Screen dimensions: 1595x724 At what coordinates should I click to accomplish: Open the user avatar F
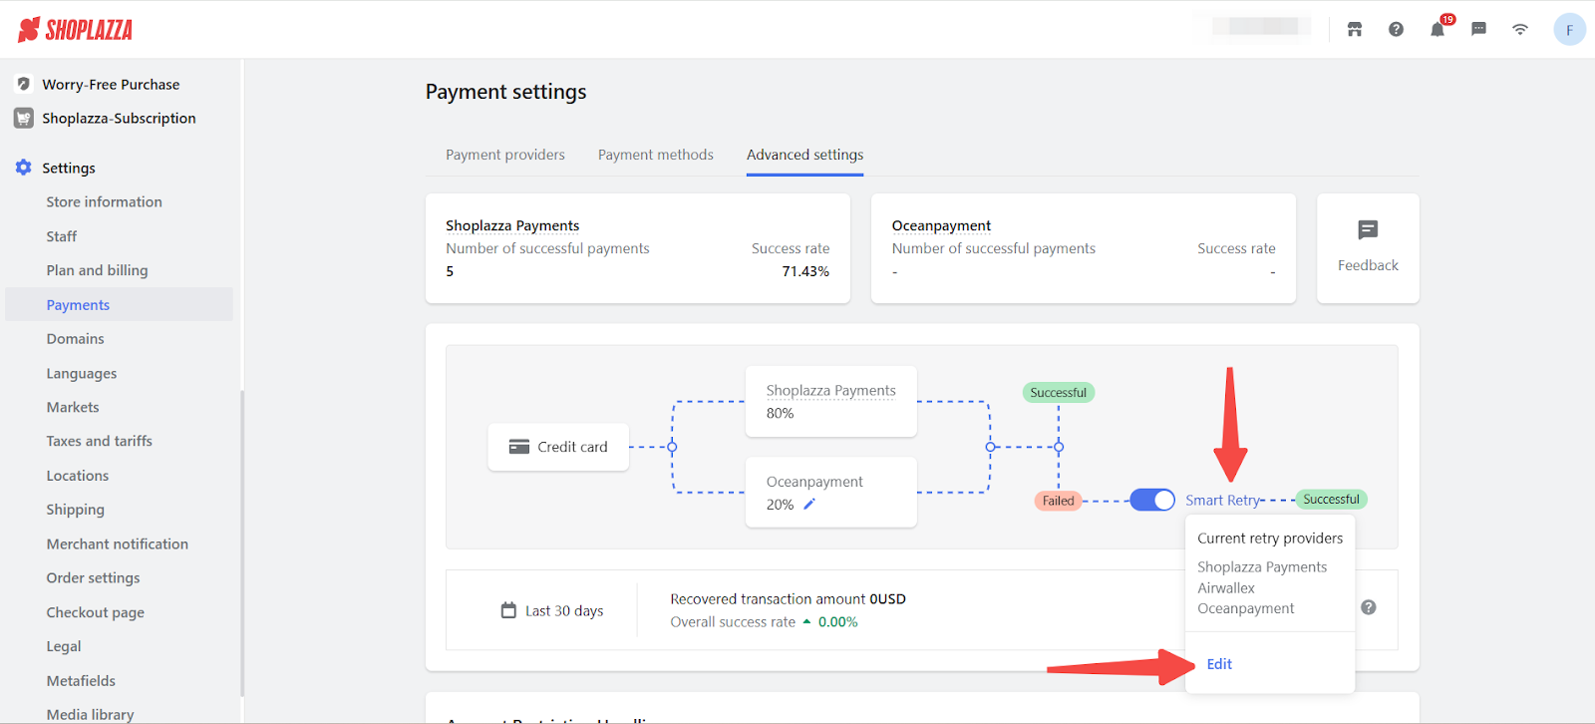(x=1569, y=30)
